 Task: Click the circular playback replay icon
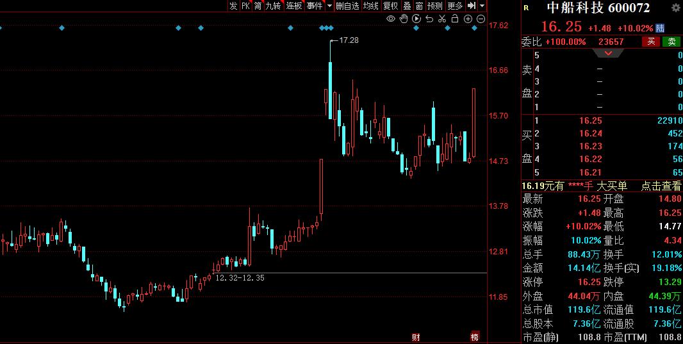416,19
